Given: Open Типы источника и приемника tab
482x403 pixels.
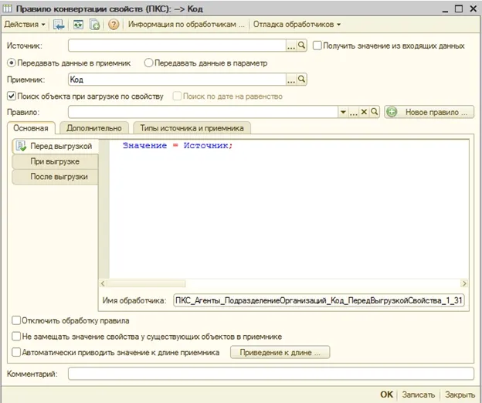Looking at the screenshot, I should tap(192, 128).
